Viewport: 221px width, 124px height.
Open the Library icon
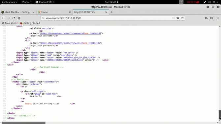point(206,18)
